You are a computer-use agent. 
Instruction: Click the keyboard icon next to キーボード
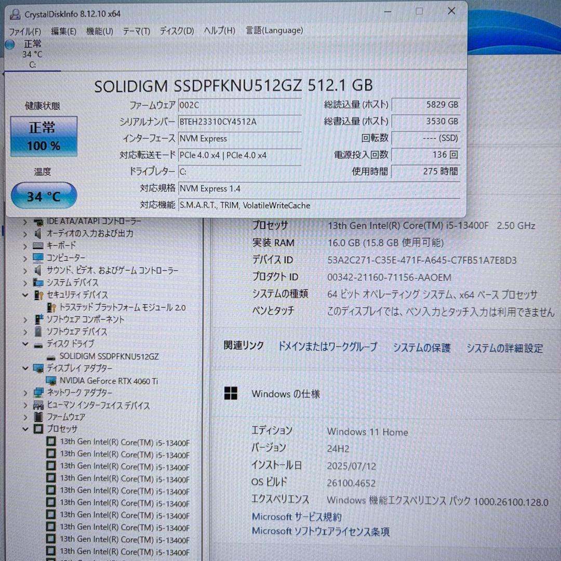click(x=38, y=246)
